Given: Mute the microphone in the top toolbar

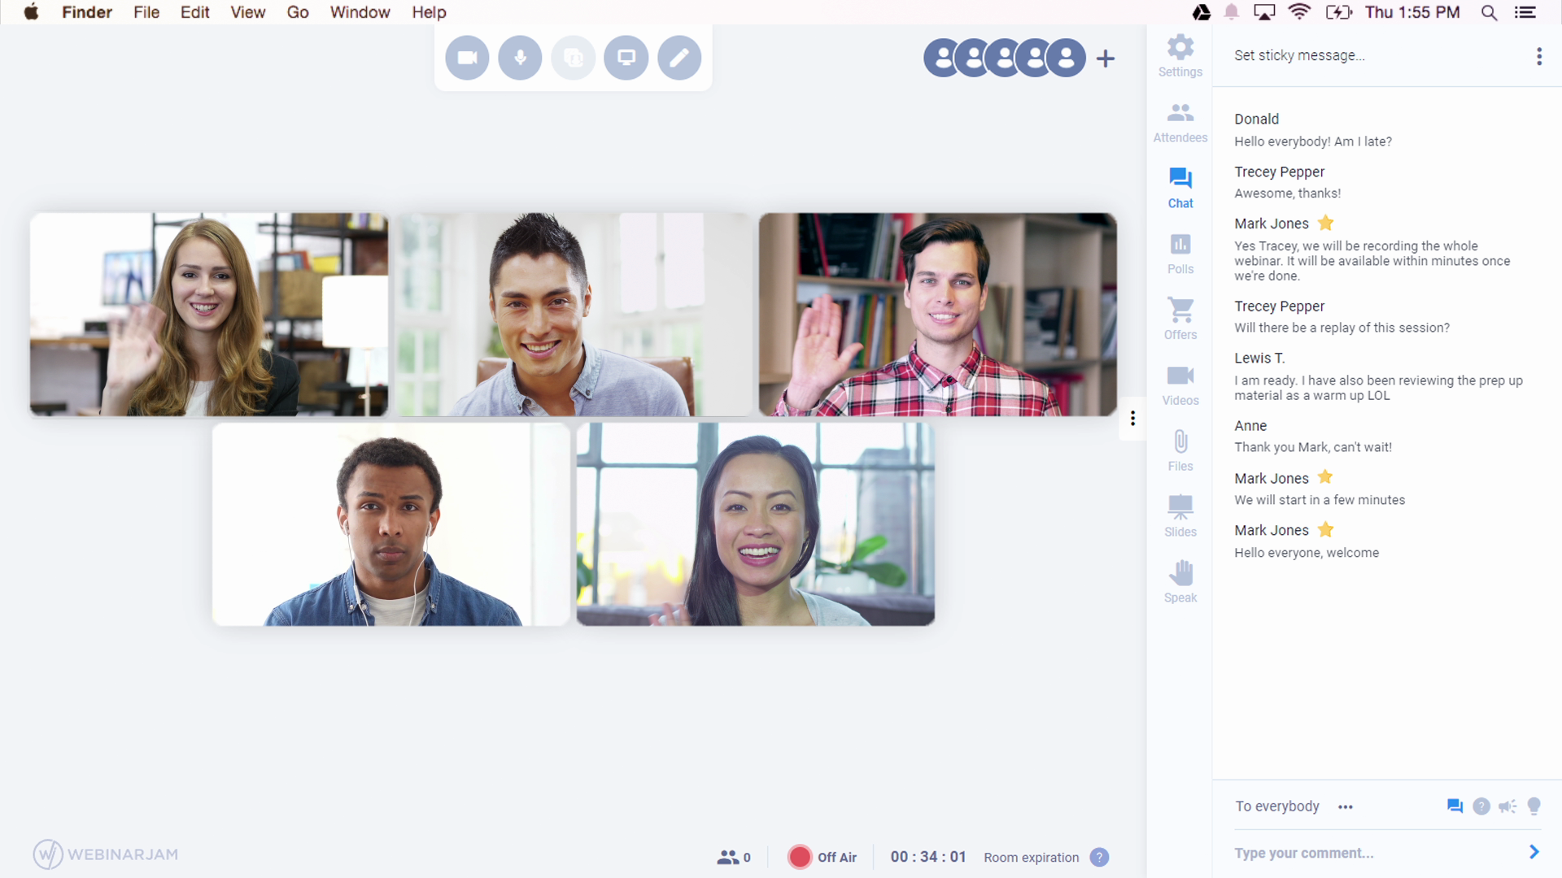Looking at the screenshot, I should tap(520, 58).
